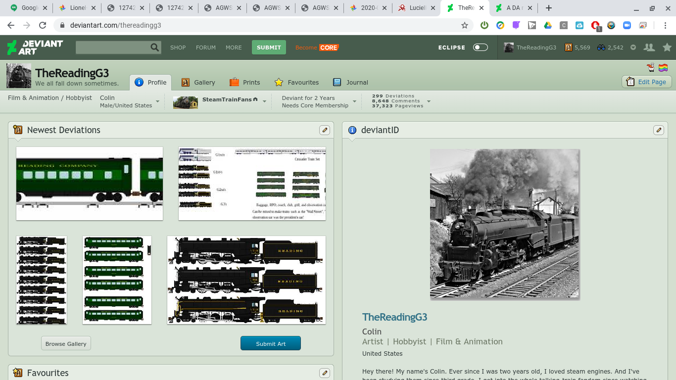
Task: Switch to the Luciell browser tab
Action: tap(415, 8)
